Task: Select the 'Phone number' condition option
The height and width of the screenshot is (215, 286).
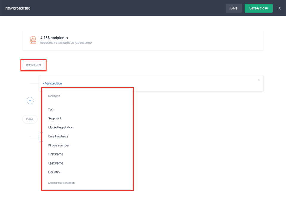Action: pos(59,145)
